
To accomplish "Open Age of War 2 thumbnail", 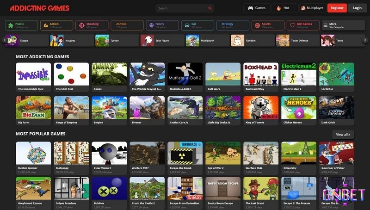I will (223, 153).
